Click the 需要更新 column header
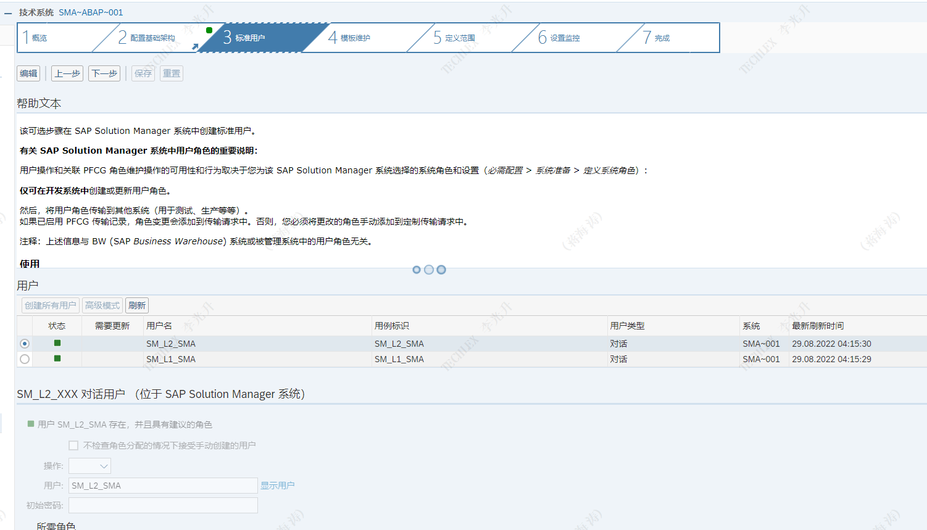The image size is (927, 530). pos(112,326)
